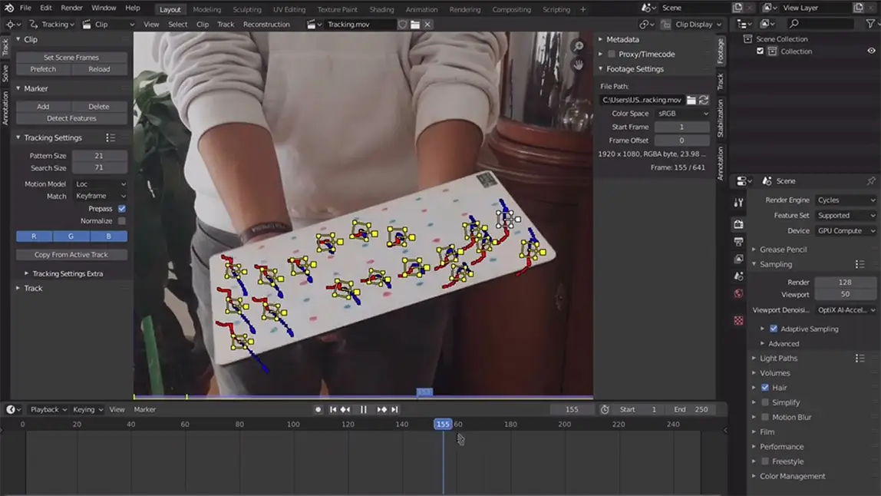Pause playback in the timeline

point(363,410)
